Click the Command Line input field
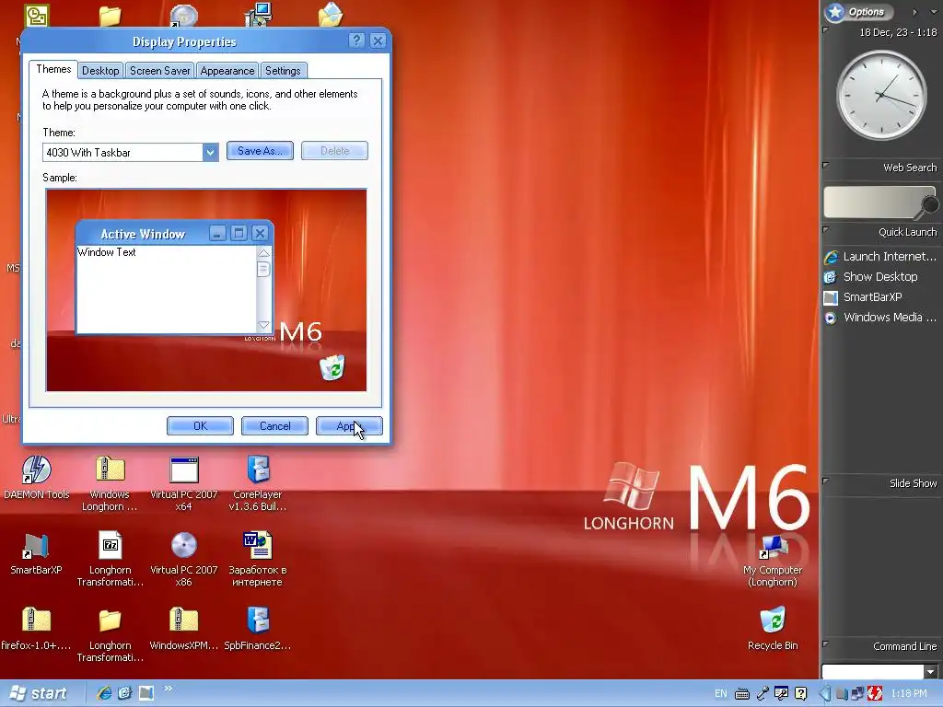943x707 pixels. coord(872,671)
